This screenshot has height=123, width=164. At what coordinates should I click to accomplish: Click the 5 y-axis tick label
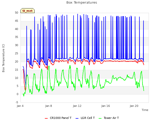click(x=17, y=86)
